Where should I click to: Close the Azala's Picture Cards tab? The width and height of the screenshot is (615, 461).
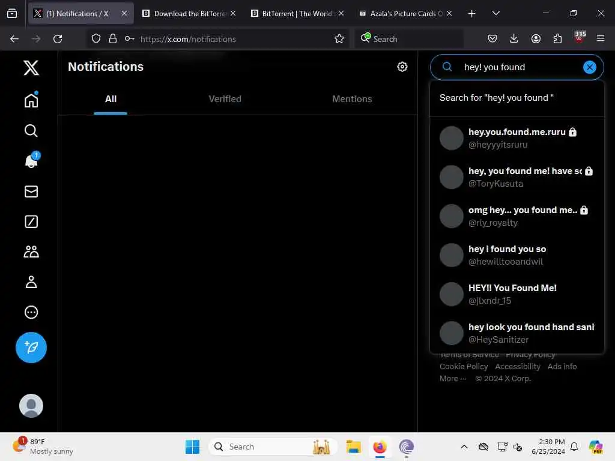click(449, 13)
